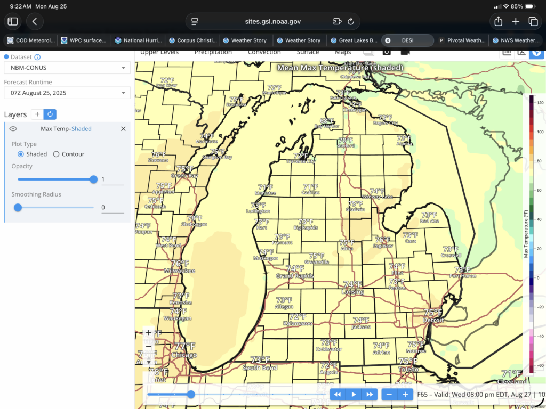Tap the Safari back arrow

35,21
